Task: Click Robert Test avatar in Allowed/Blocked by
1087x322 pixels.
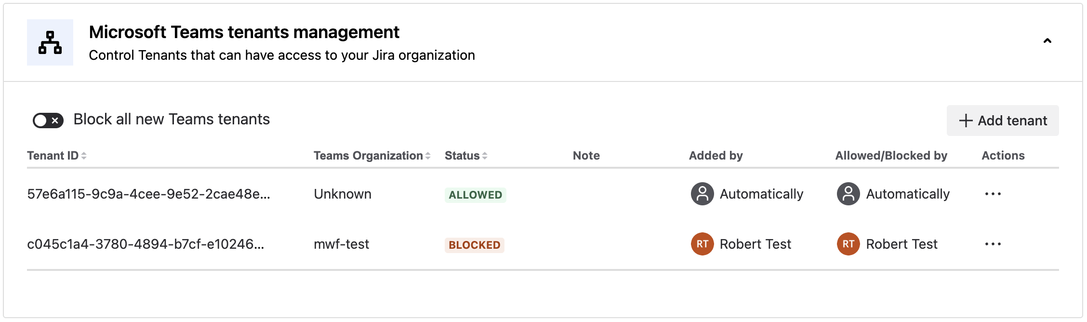Action: [848, 244]
